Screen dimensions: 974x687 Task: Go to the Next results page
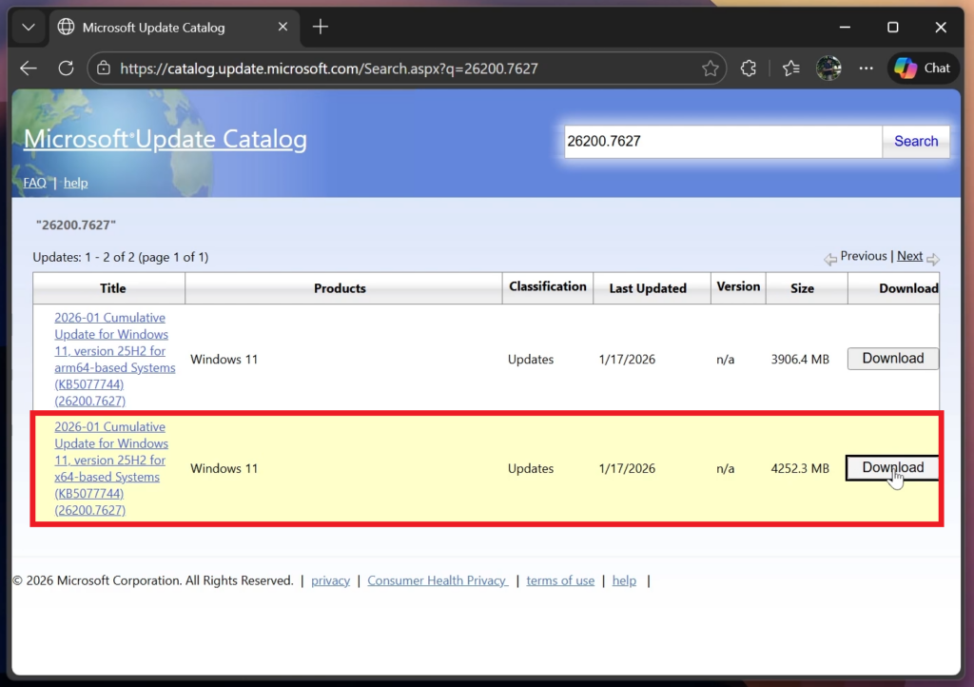pos(909,256)
